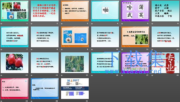Click animation star icon under slide 5
This screenshot has height=102, width=180.
point(122,24)
